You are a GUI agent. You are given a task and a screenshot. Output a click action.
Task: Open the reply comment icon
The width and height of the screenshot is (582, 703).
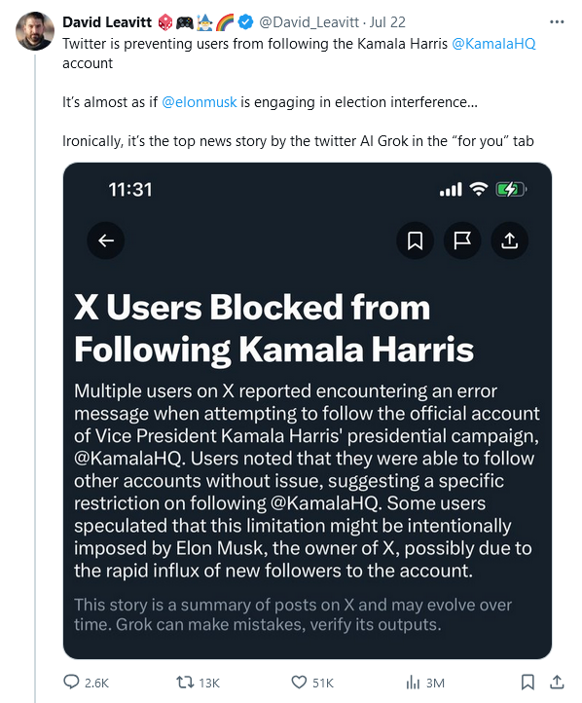(x=71, y=682)
